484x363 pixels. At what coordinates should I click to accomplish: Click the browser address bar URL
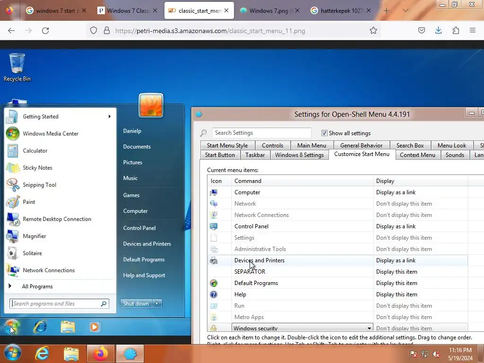(210, 31)
